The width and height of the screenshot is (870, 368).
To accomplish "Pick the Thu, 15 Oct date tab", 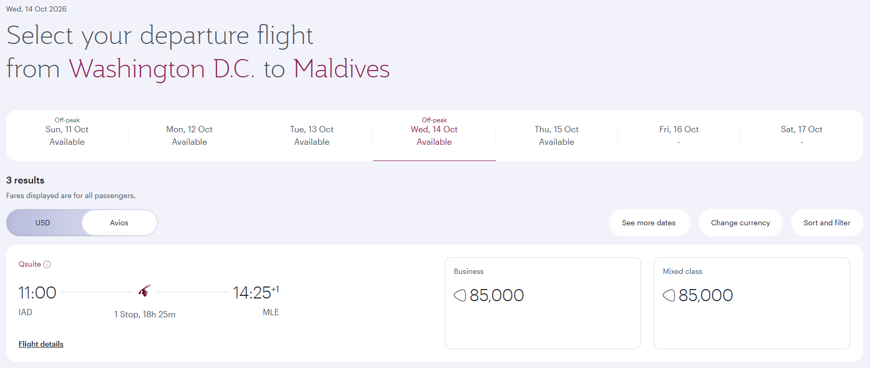I will click(556, 135).
